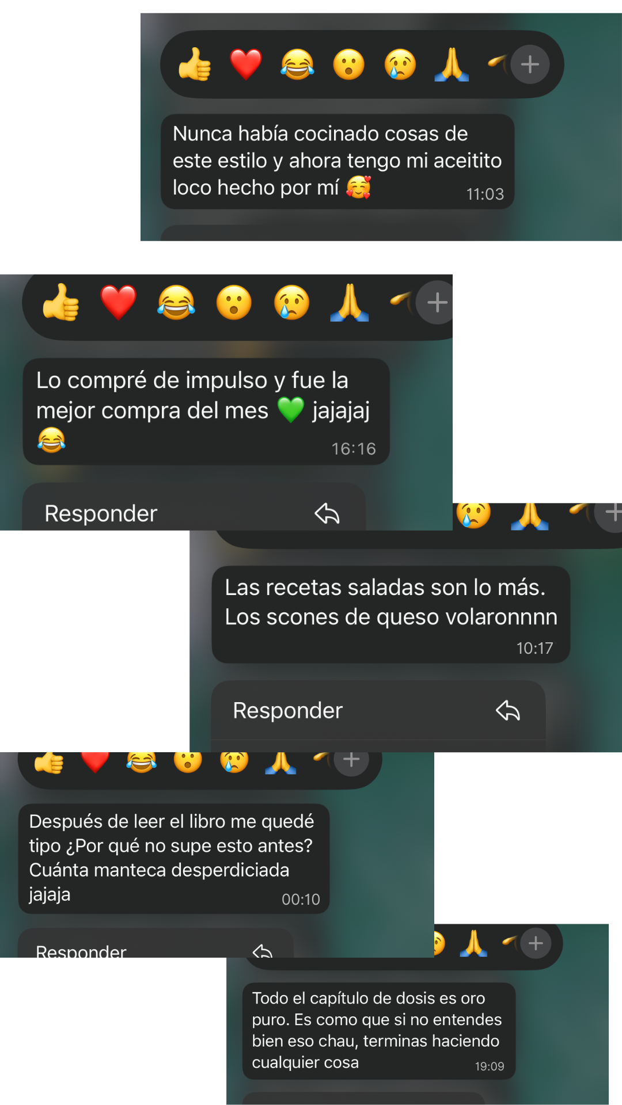React with thumbs up to the 11:03 message
The width and height of the screenshot is (622, 1105).
point(195,64)
